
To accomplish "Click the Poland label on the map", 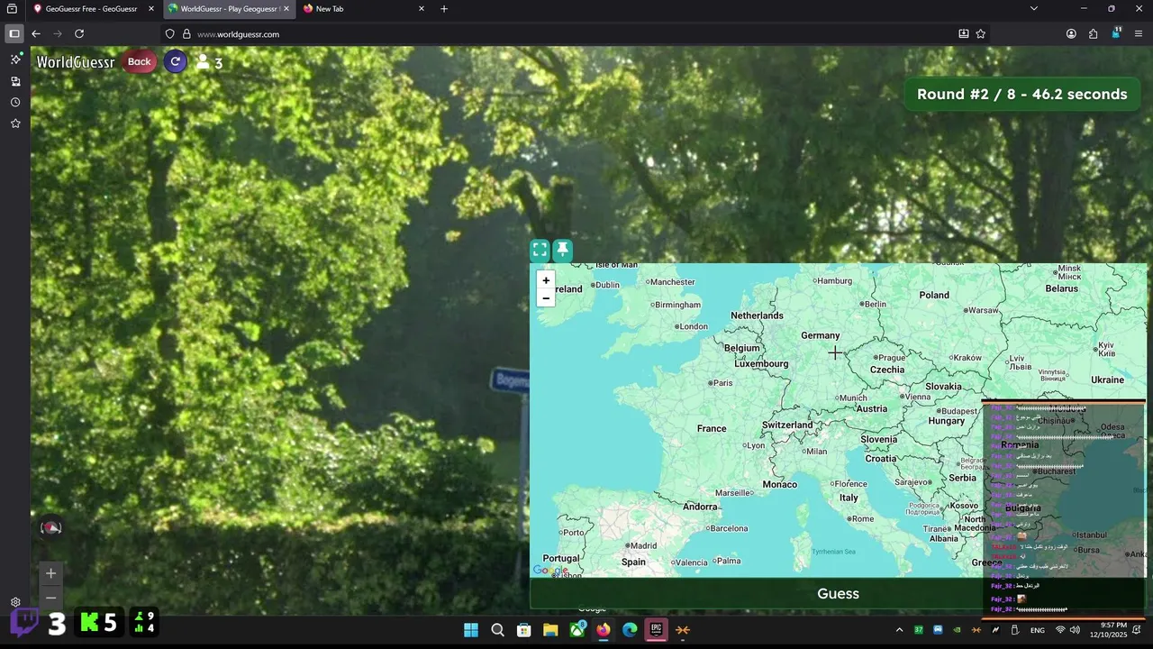I will (x=934, y=295).
